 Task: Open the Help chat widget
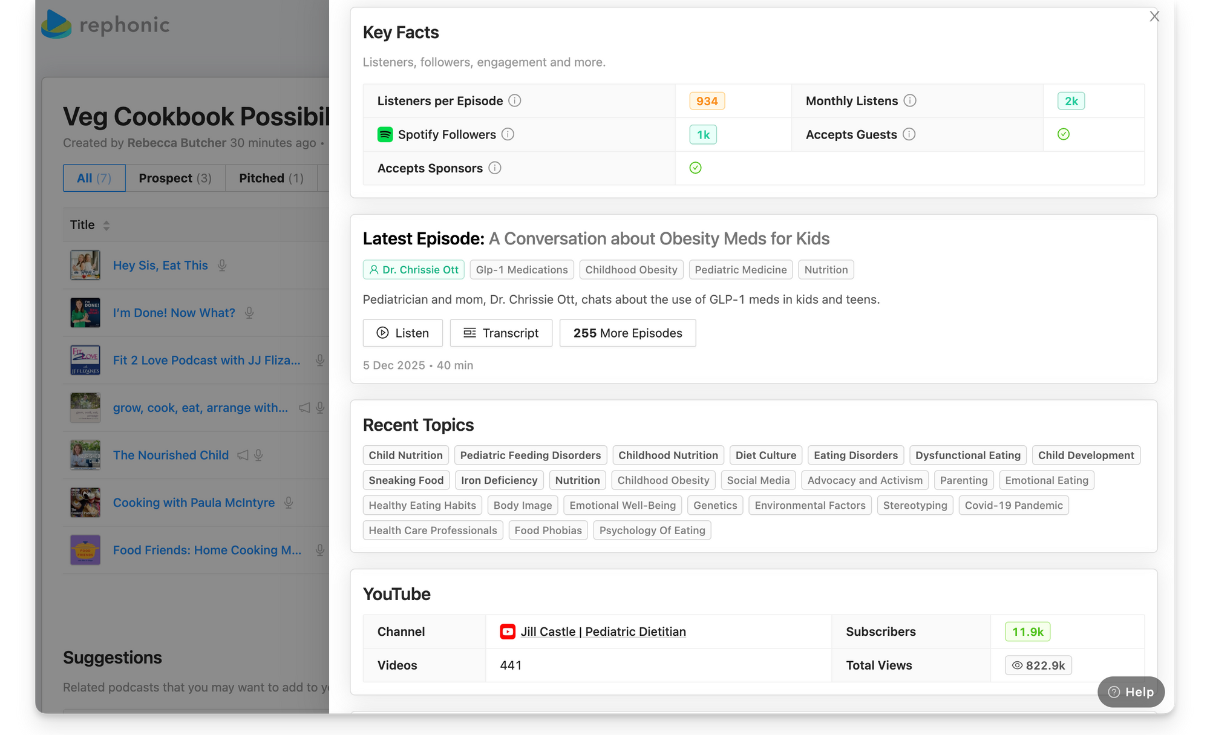tap(1130, 691)
